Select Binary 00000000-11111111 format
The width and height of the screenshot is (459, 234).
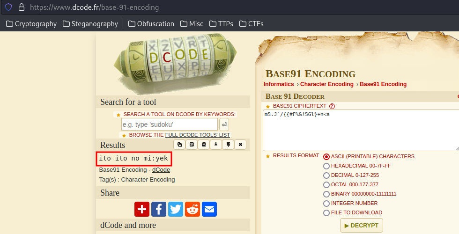pyautogui.click(x=326, y=194)
